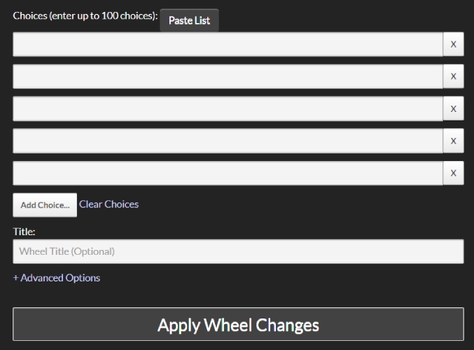Click into the third choice input

(228, 108)
